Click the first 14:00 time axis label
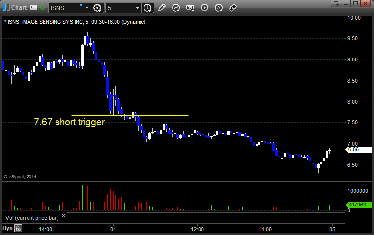 click(46, 229)
